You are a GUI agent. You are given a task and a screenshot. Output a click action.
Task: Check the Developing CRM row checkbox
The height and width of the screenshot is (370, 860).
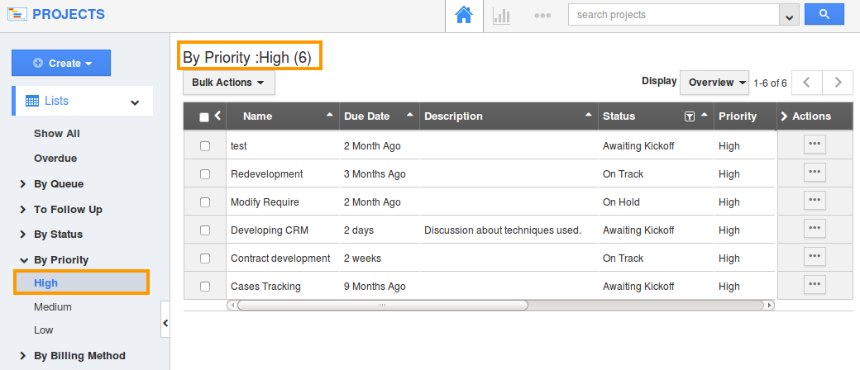[205, 230]
